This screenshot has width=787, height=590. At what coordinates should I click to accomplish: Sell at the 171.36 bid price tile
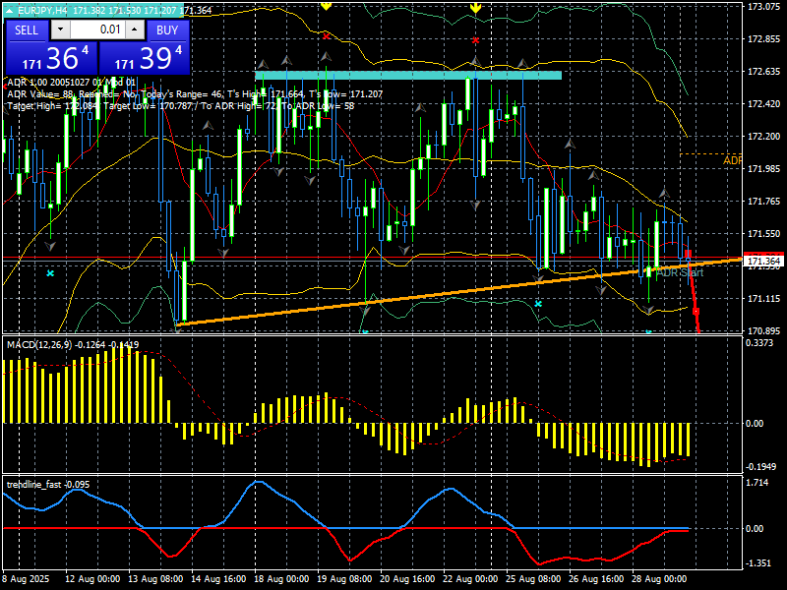coord(52,58)
